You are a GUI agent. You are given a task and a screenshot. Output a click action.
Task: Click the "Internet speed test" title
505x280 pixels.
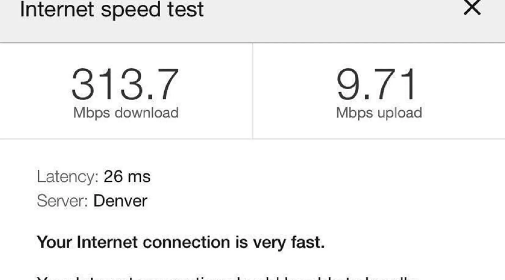112,10
